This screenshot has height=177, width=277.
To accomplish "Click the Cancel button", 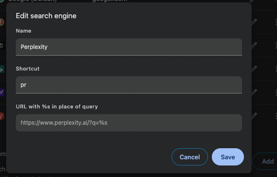I will 190,157.
